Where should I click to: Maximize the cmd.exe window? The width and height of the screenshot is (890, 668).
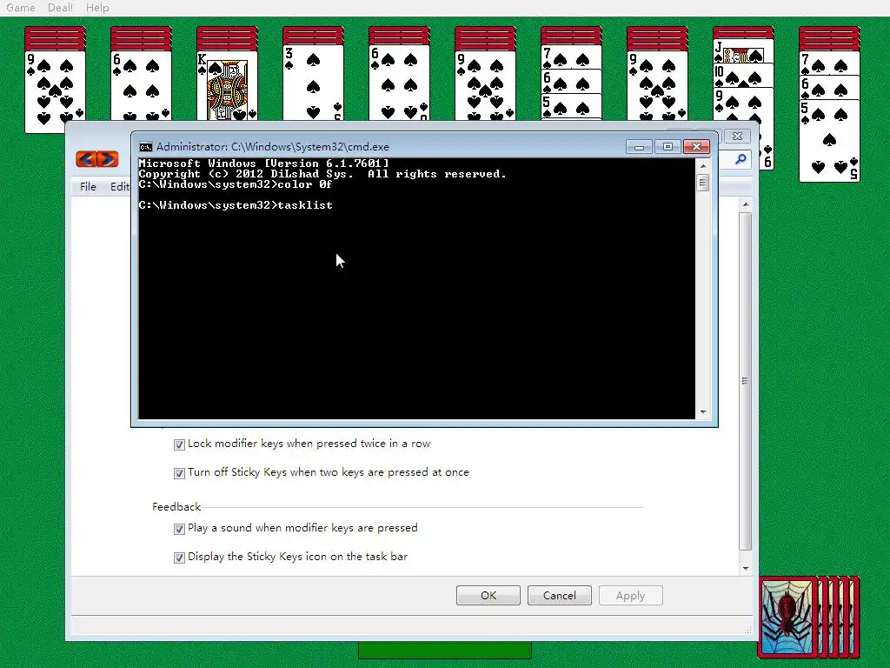[667, 147]
